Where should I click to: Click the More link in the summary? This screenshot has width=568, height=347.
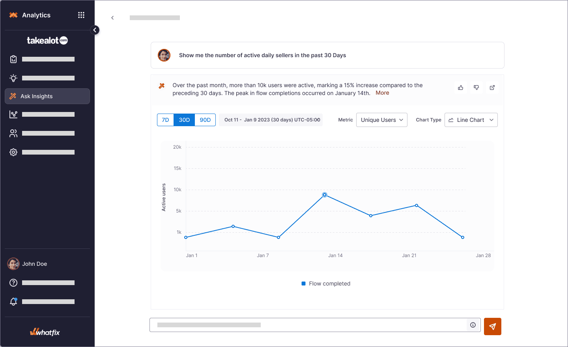pyautogui.click(x=382, y=93)
